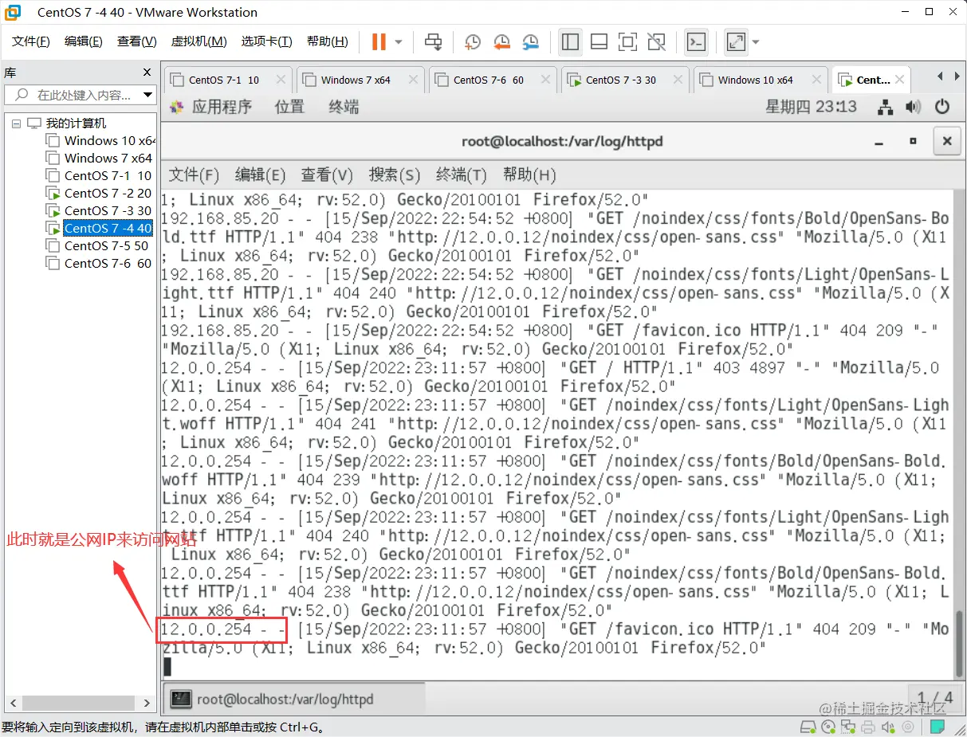Toggle the Unity mode icon

click(x=656, y=41)
